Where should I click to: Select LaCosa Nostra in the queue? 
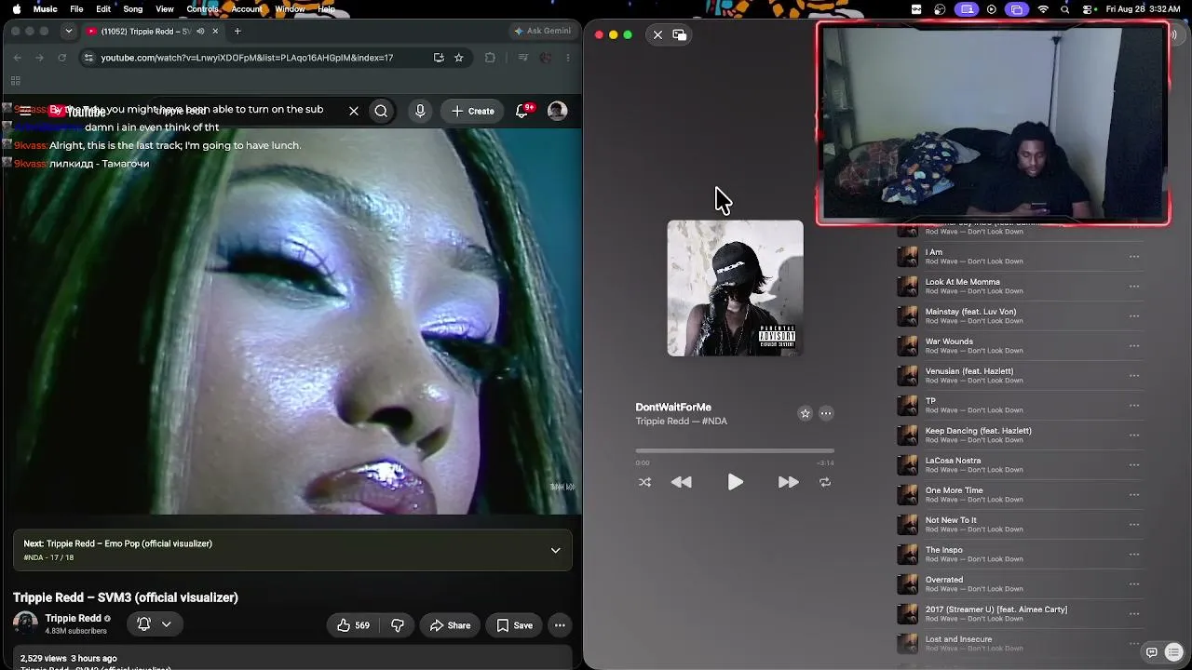[x=1020, y=465]
